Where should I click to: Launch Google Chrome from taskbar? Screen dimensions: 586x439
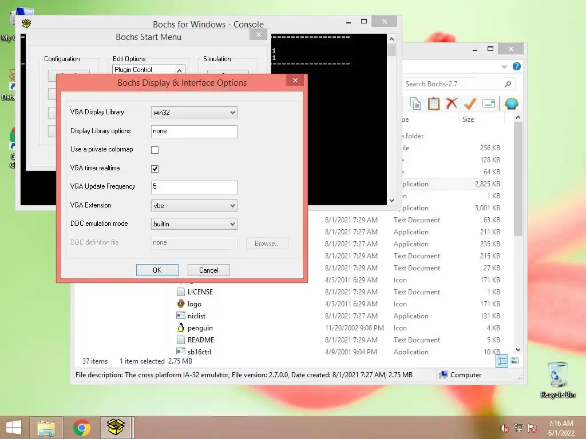82,428
